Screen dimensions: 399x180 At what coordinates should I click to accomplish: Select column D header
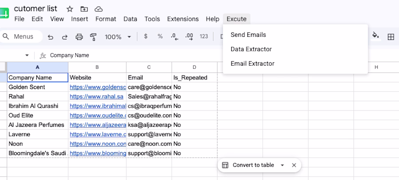point(195,67)
